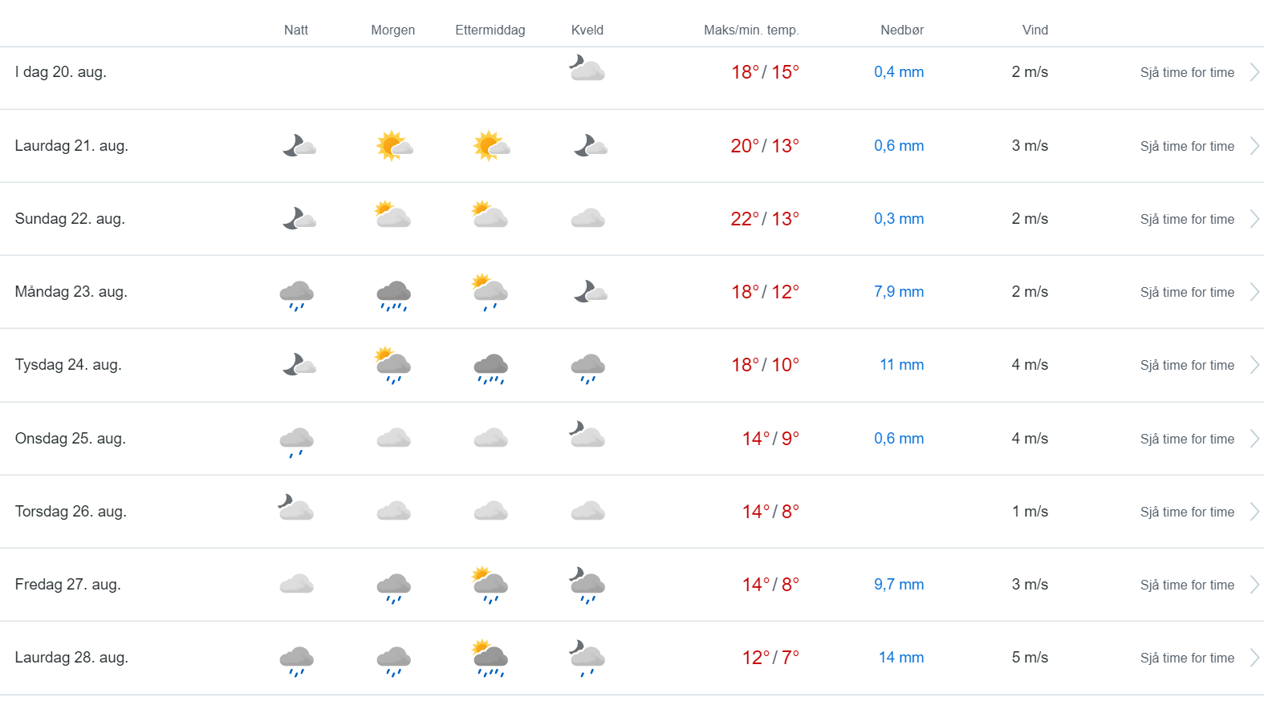Click the Maks/min. temp. column header
Viewport: 1264px width, 701px height.
pos(751,30)
